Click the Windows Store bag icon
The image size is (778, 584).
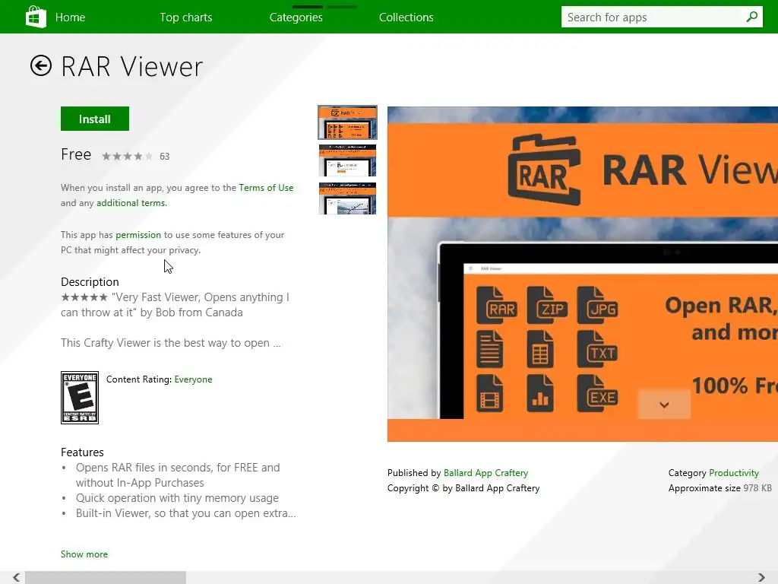click(36, 17)
